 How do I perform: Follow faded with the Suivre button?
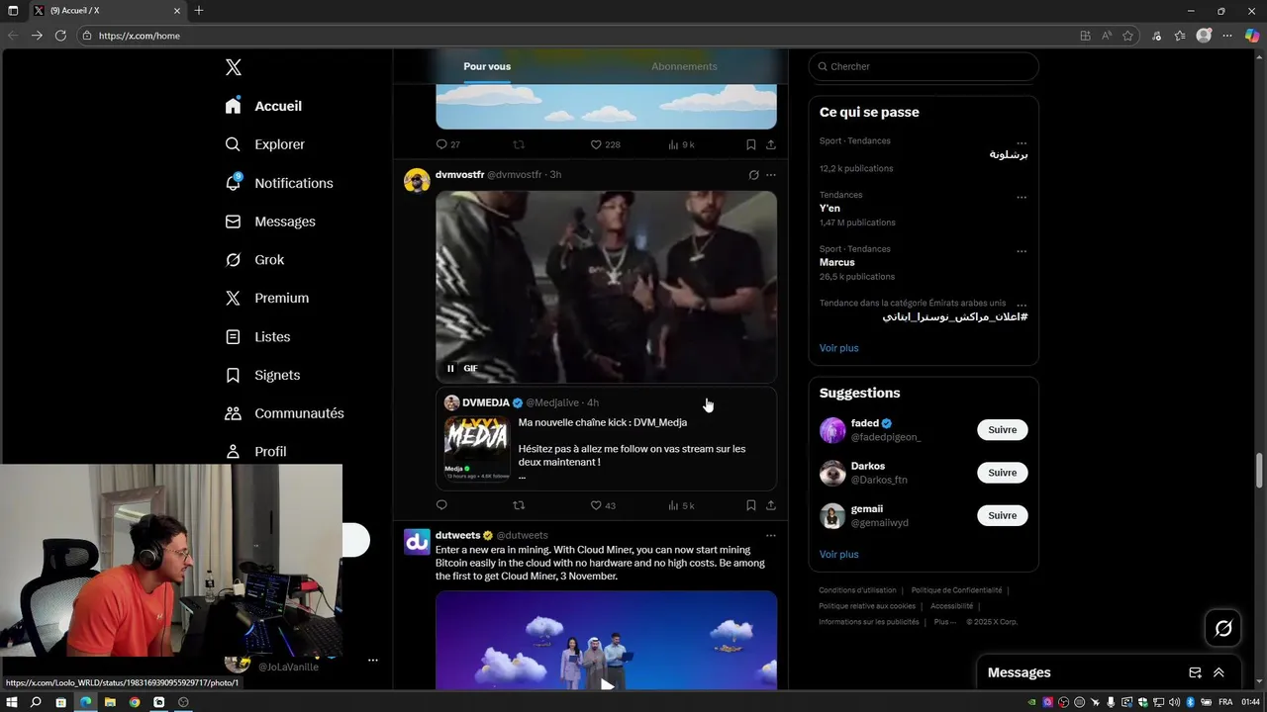1003,429
